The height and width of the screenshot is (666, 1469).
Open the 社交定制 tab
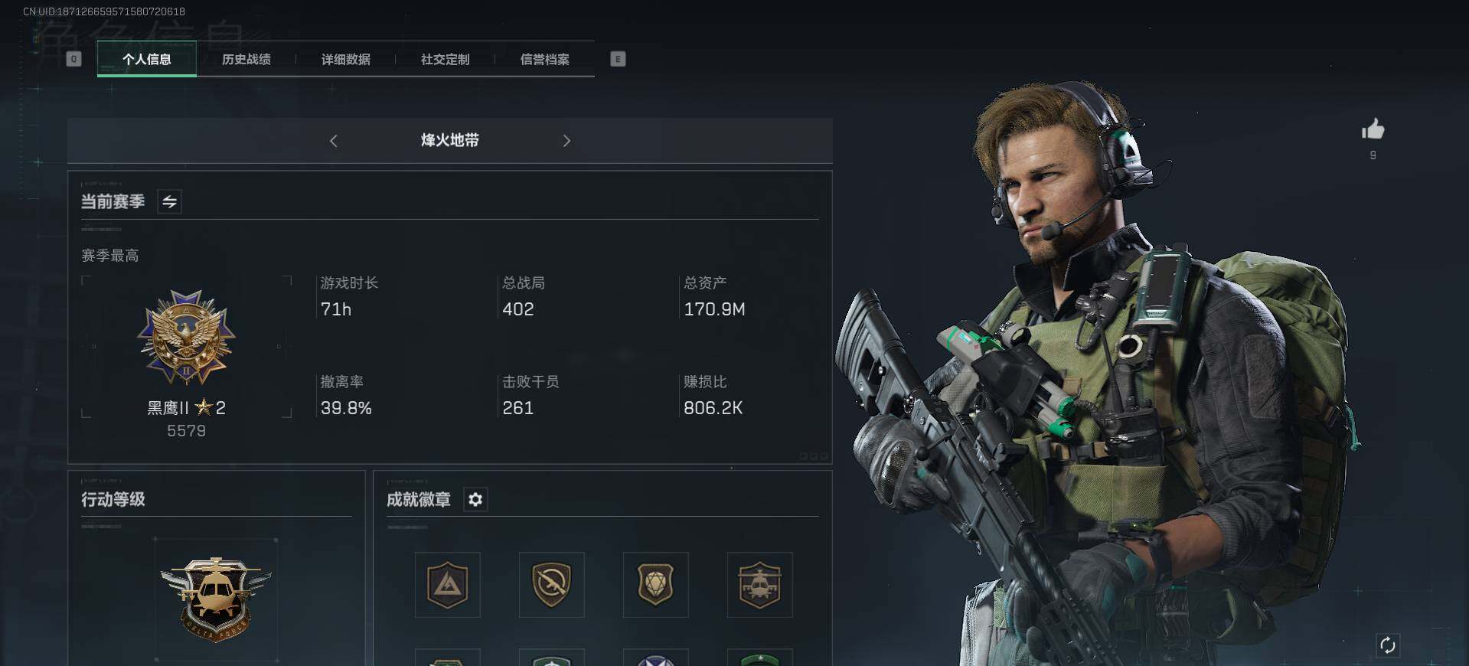point(446,59)
